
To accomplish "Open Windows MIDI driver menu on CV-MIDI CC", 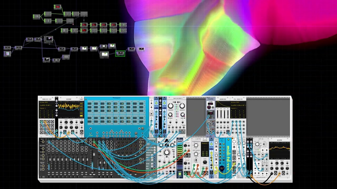I will [x=238, y=102].
